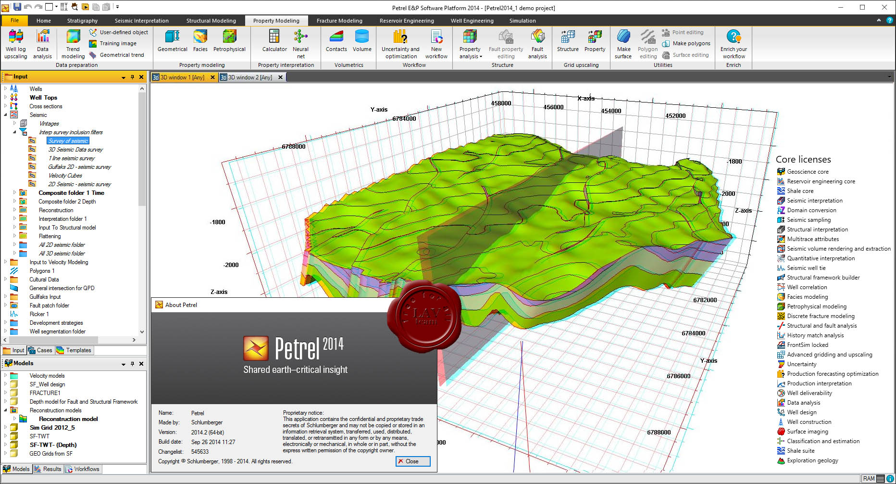Image resolution: width=896 pixels, height=484 pixels.
Task: Click Make polygons utility
Action: [x=686, y=43]
